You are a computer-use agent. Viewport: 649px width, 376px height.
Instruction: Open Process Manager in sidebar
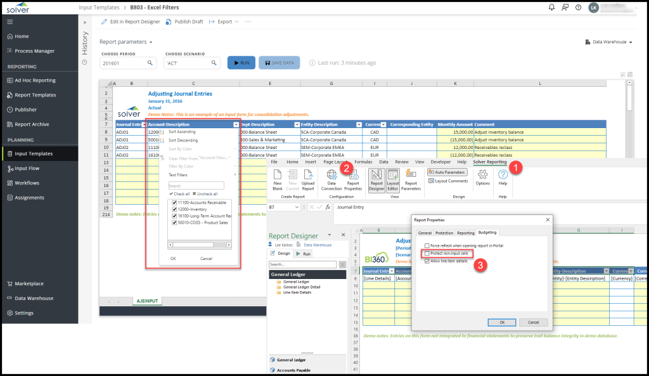(31, 51)
